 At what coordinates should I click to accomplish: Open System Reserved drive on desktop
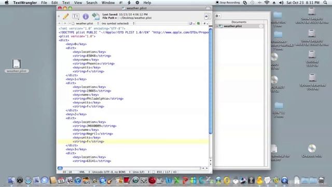pyautogui.click(x=312, y=82)
